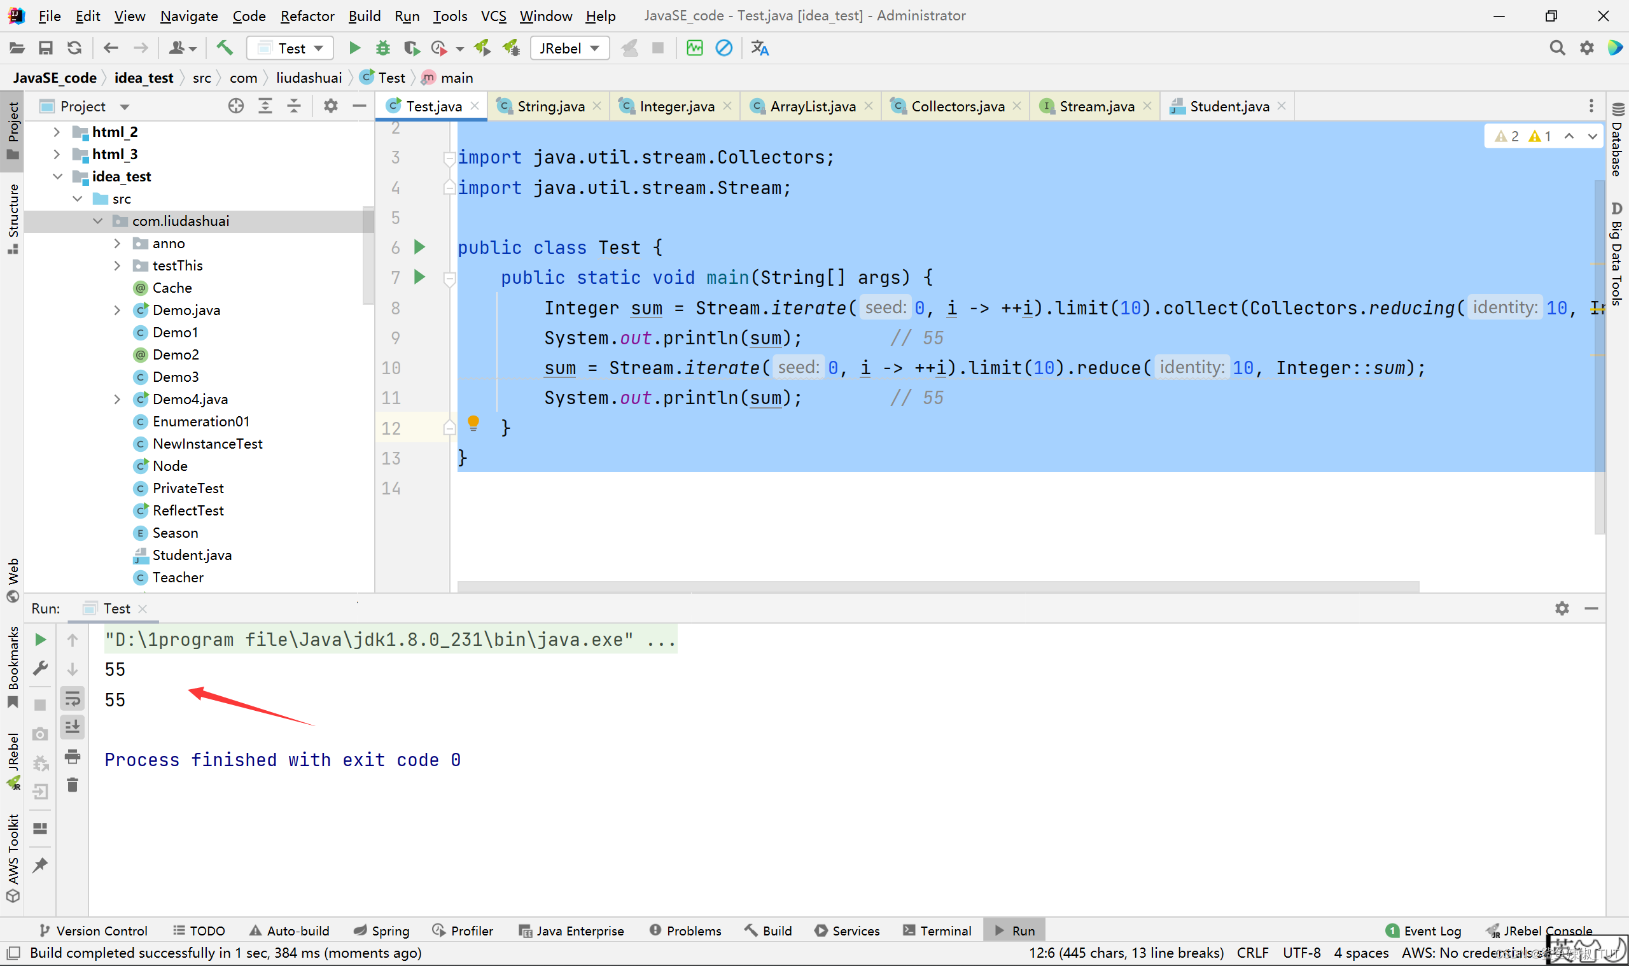The image size is (1629, 966).
Task: Toggle the Structure tool window
Action: pyautogui.click(x=12, y=219)
